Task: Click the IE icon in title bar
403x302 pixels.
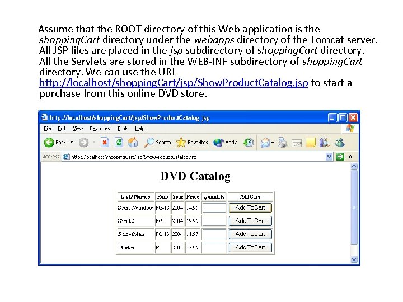Action: (x=44, y=117)
